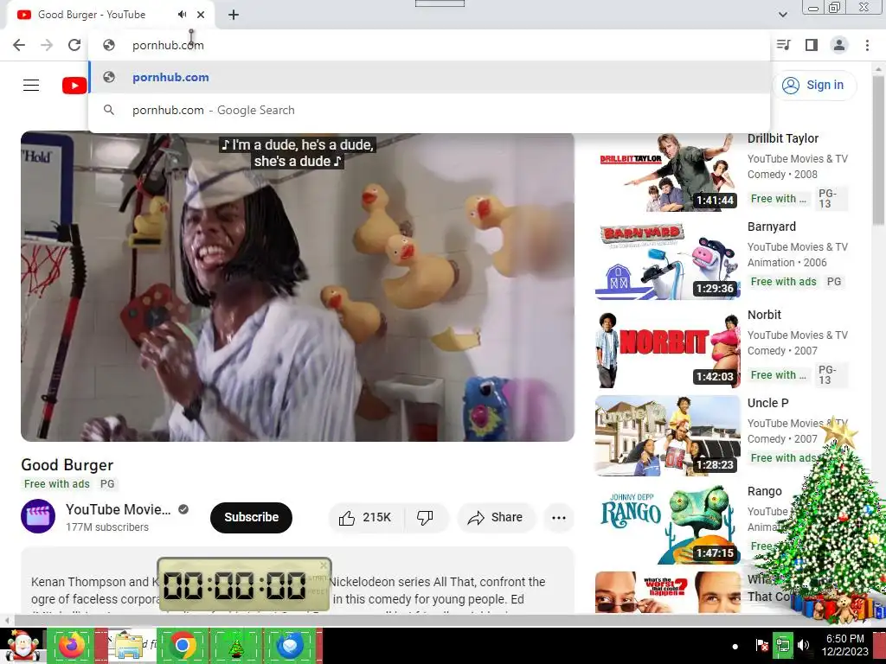The image size is (886, 664).
Task: Open the Santa Claus Start button
Action: 22,646
